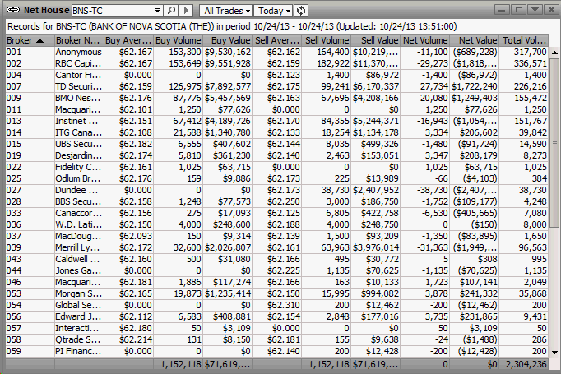The image size is (561, 374).
Task: Click the play arrow button next to search
Action: (186, 11)
